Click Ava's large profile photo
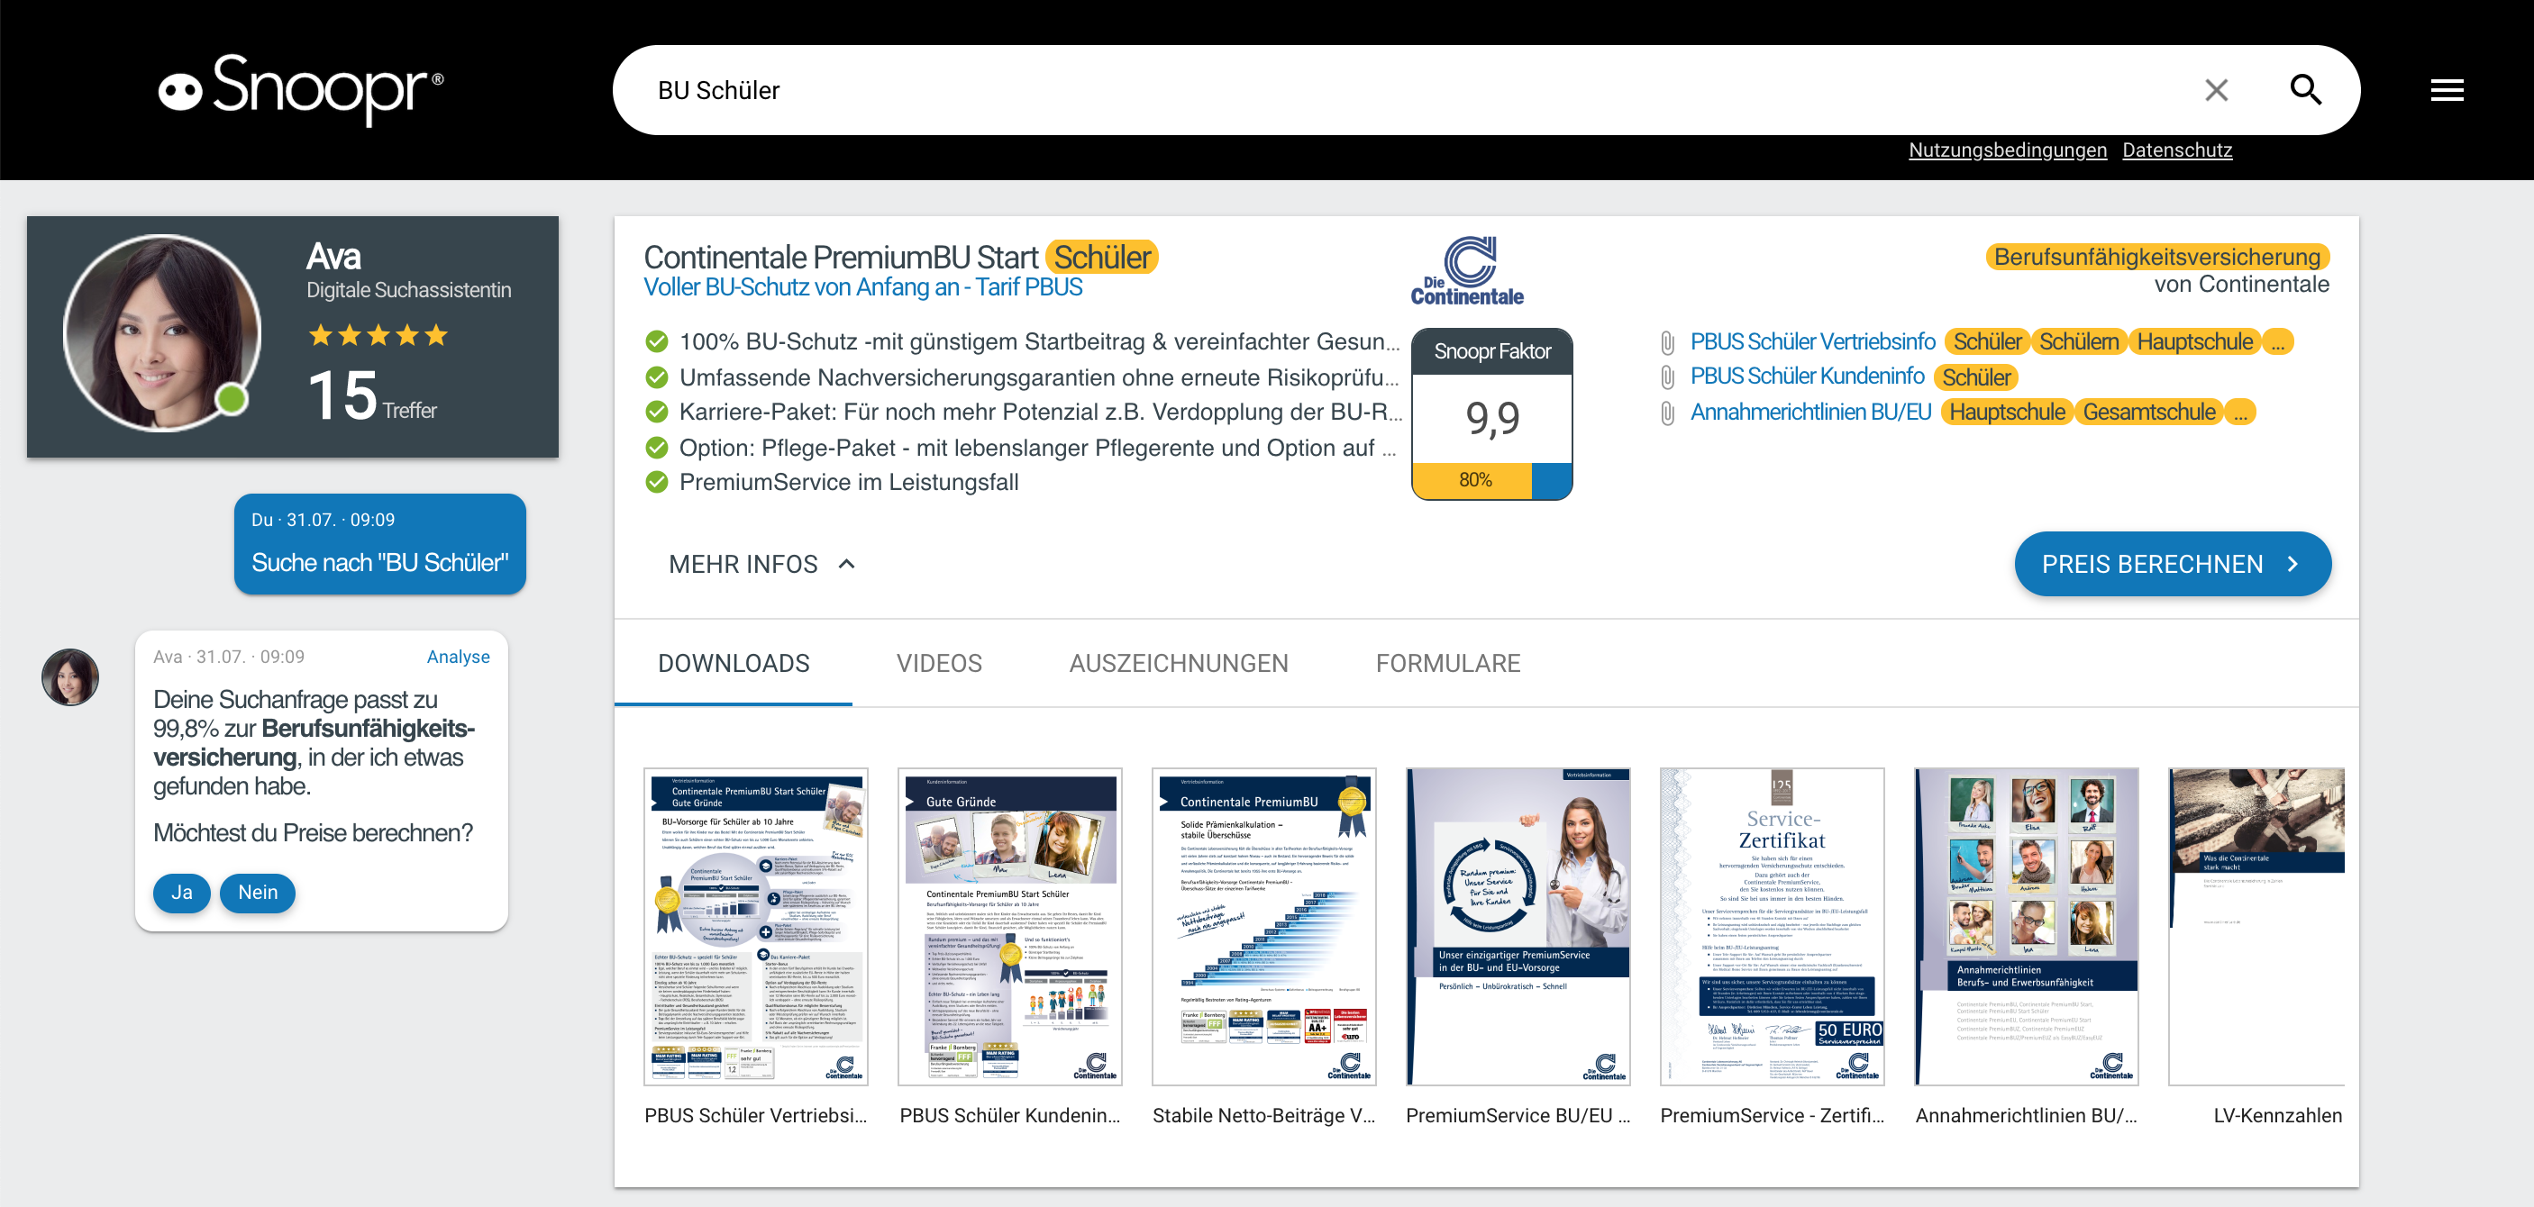Image resolution: width=2534 pixels, height=1207 pixels. click(x=161, y=333)
